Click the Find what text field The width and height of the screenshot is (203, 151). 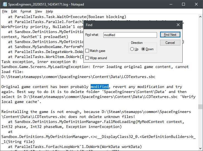coord(130,35)
